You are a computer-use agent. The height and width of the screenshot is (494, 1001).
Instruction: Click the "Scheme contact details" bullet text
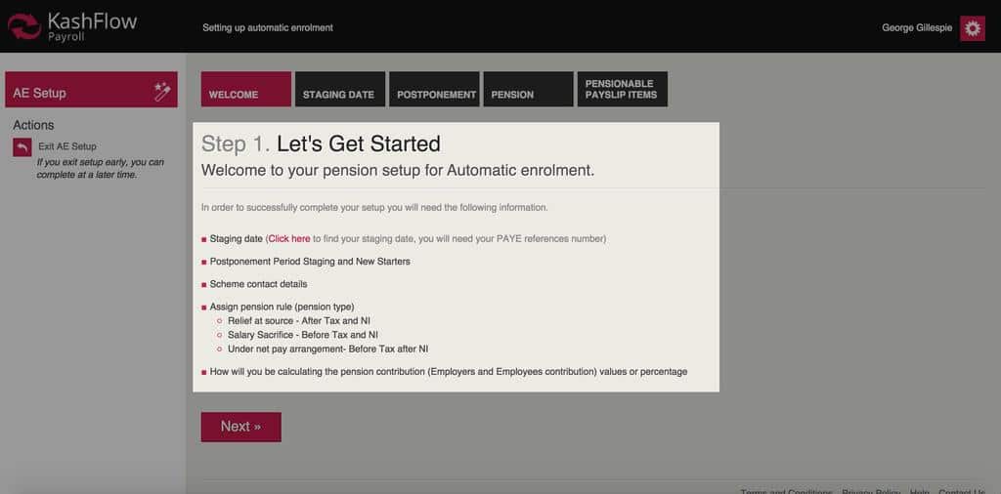tap(258, 284)
